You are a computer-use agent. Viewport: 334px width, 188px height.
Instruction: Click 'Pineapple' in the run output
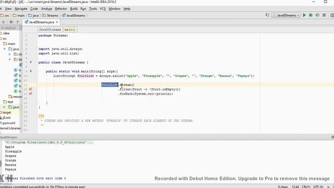(13, 151)
